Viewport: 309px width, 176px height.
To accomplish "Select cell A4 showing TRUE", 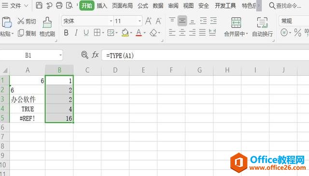I will click(28, 108).
